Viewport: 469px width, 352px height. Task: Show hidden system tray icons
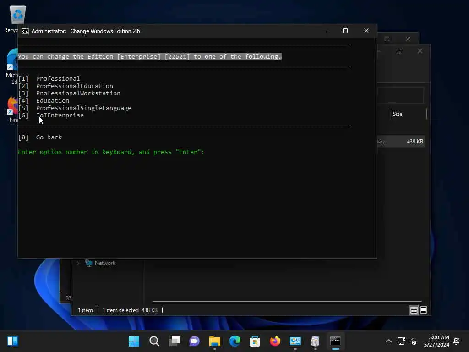pos(388,341)
